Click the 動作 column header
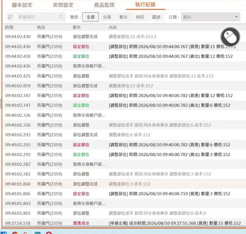The height and width of the screenshot is (234, 246). pyautogui.click(x=77, y=27)
